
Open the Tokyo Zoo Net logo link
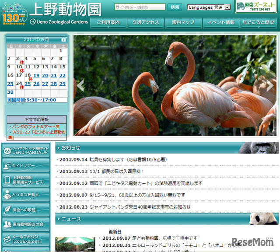pos(256,7)
